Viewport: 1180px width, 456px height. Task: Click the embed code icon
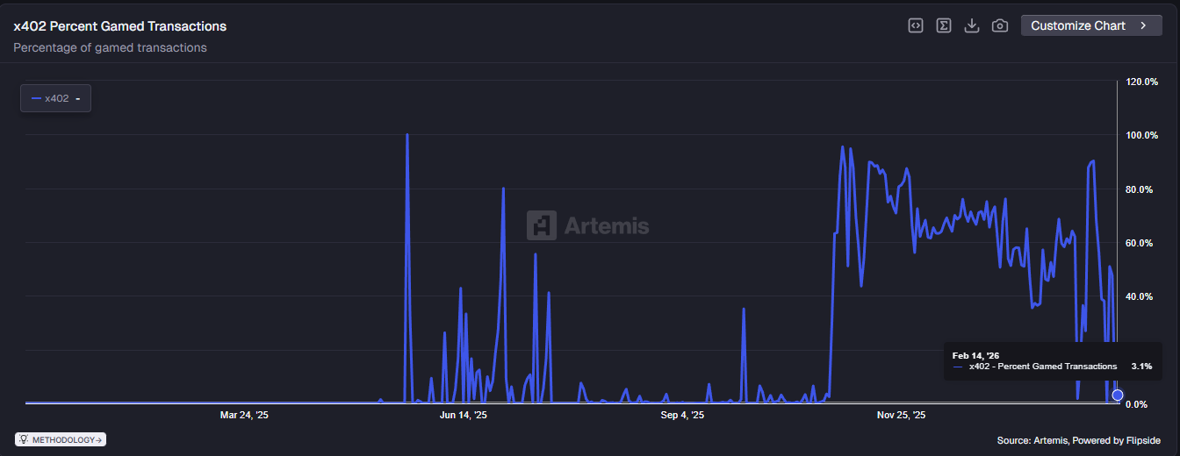click(x=915, y=25)
